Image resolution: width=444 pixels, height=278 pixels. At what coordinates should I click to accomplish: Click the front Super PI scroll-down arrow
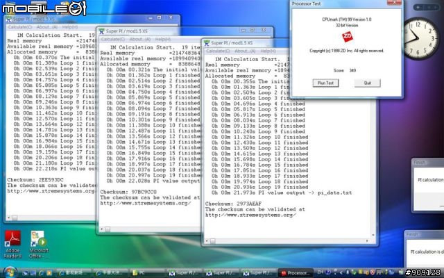coord(373,235)
